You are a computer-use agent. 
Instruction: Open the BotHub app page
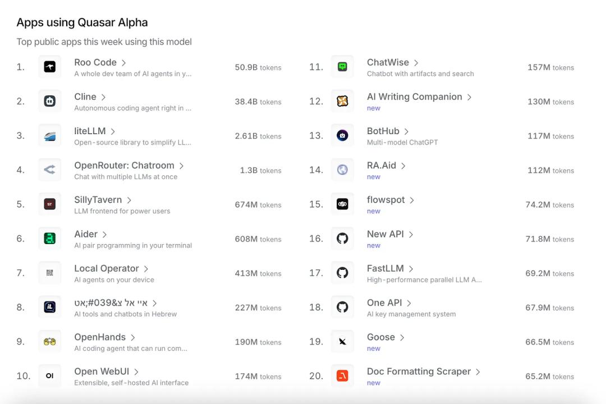pos(383,131)
